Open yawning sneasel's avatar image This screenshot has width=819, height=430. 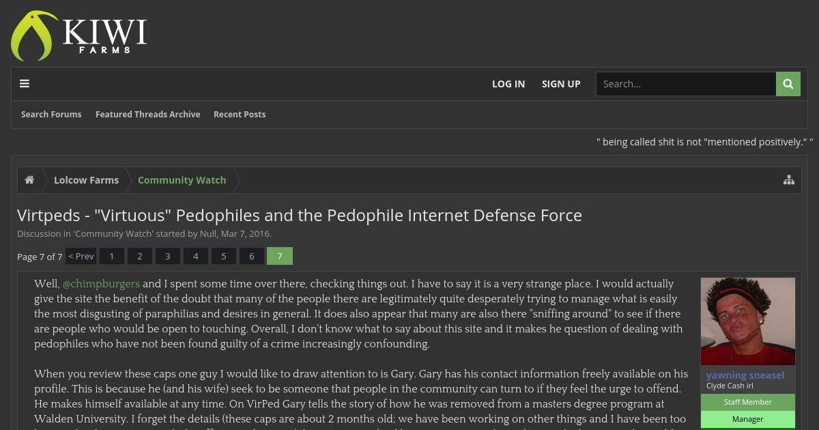point(748,321)
